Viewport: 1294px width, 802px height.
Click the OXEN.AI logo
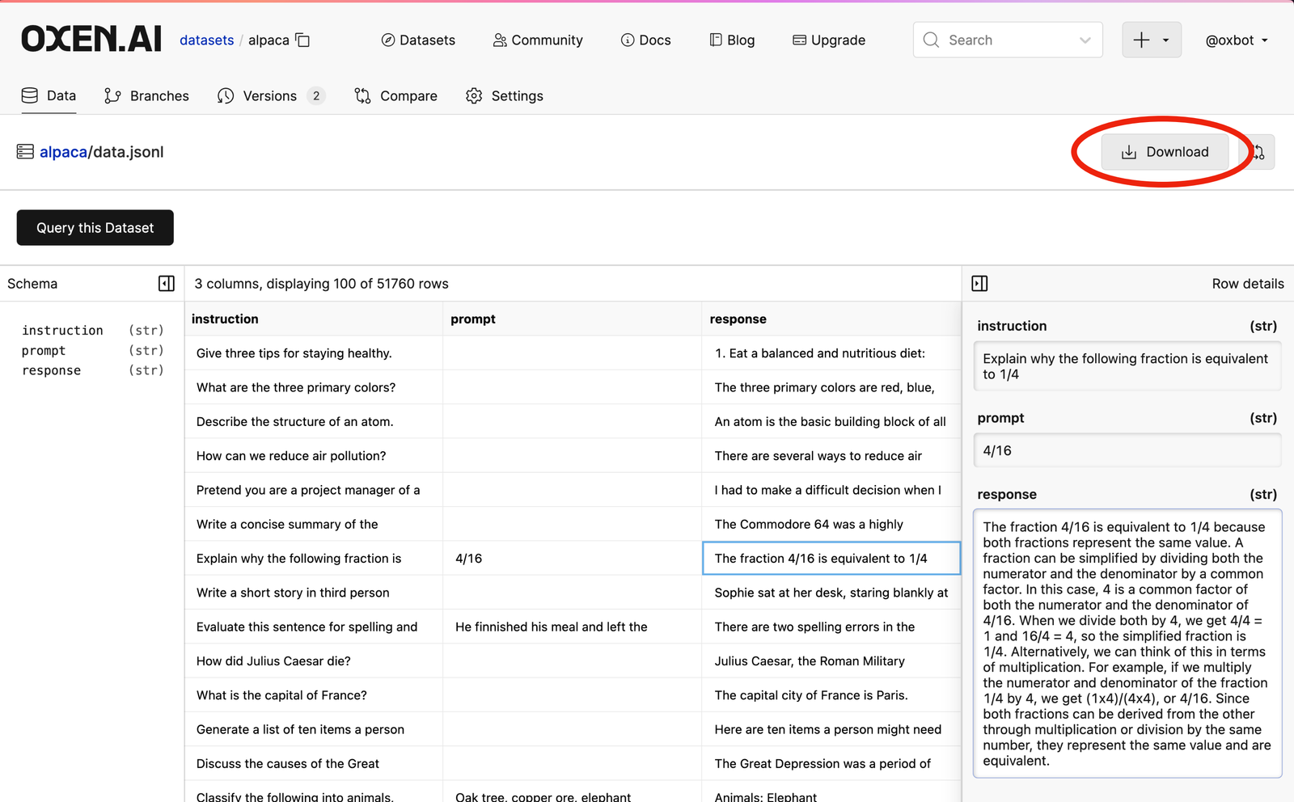click(x=91, y=37)
